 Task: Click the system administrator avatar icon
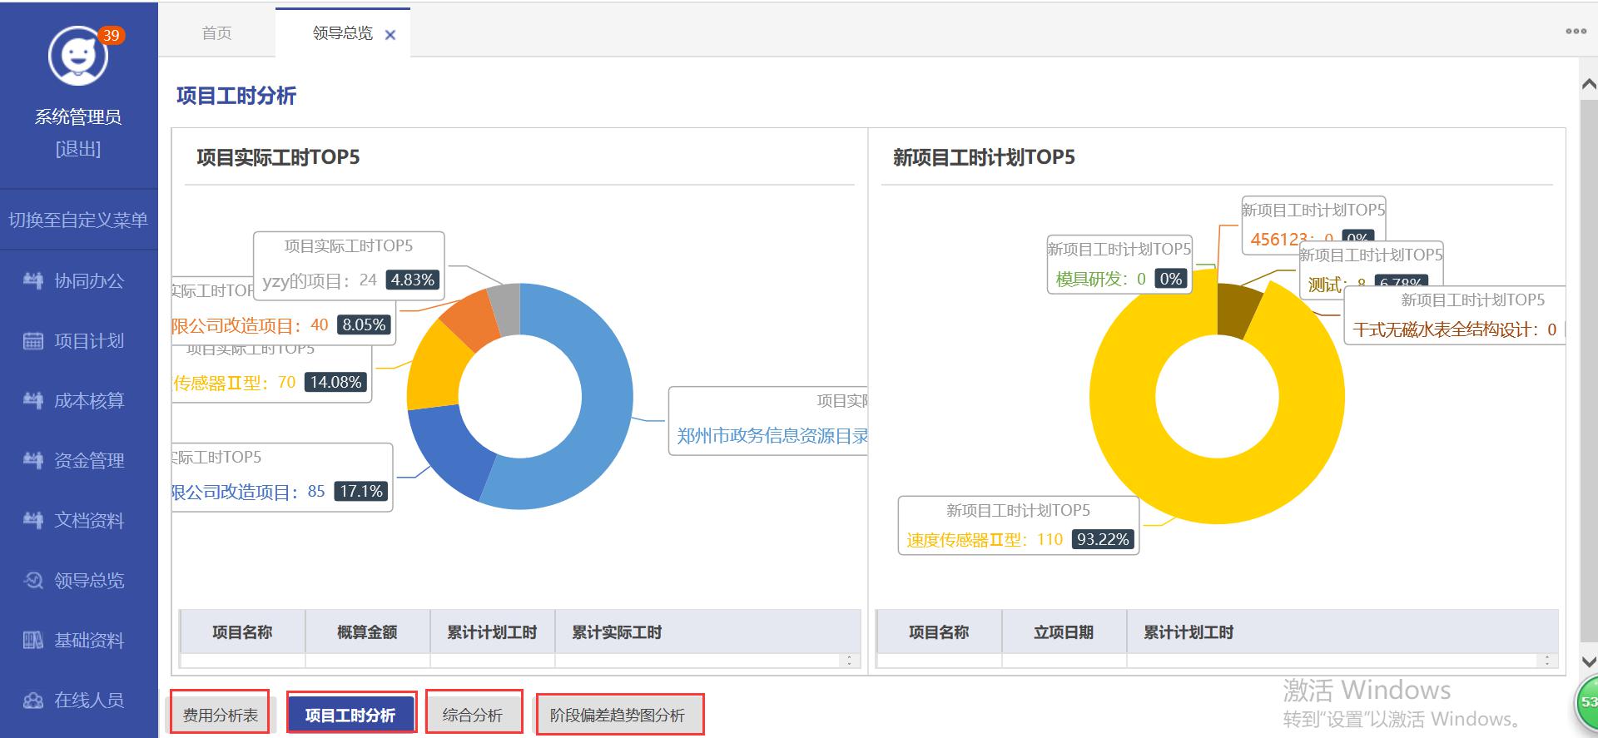(x=78, y=57)
